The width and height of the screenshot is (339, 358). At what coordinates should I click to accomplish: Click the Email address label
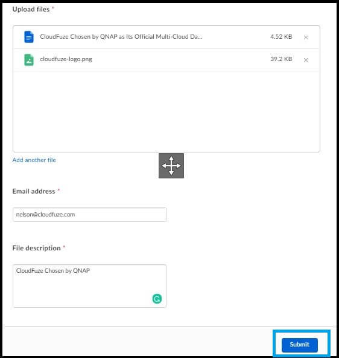coord(34,191)
